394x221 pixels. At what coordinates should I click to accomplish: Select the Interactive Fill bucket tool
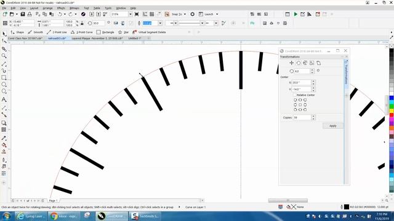[x=4, y=145]
